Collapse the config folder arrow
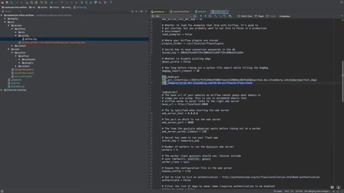344x193 pixels. [16, 35]
